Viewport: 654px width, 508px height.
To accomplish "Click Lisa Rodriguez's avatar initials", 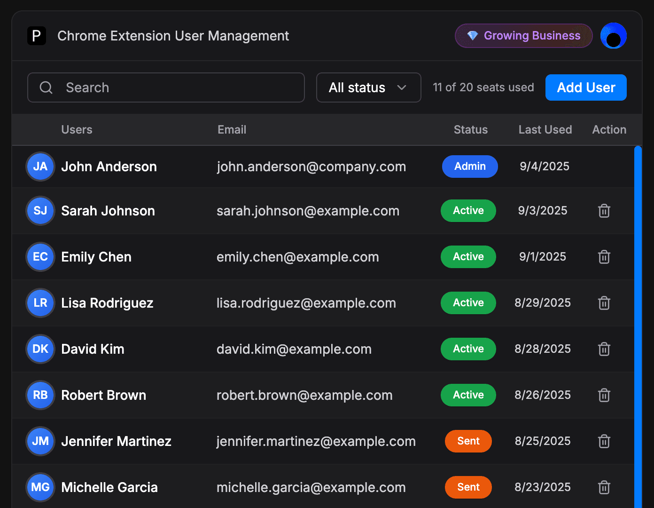I will 40,303.
